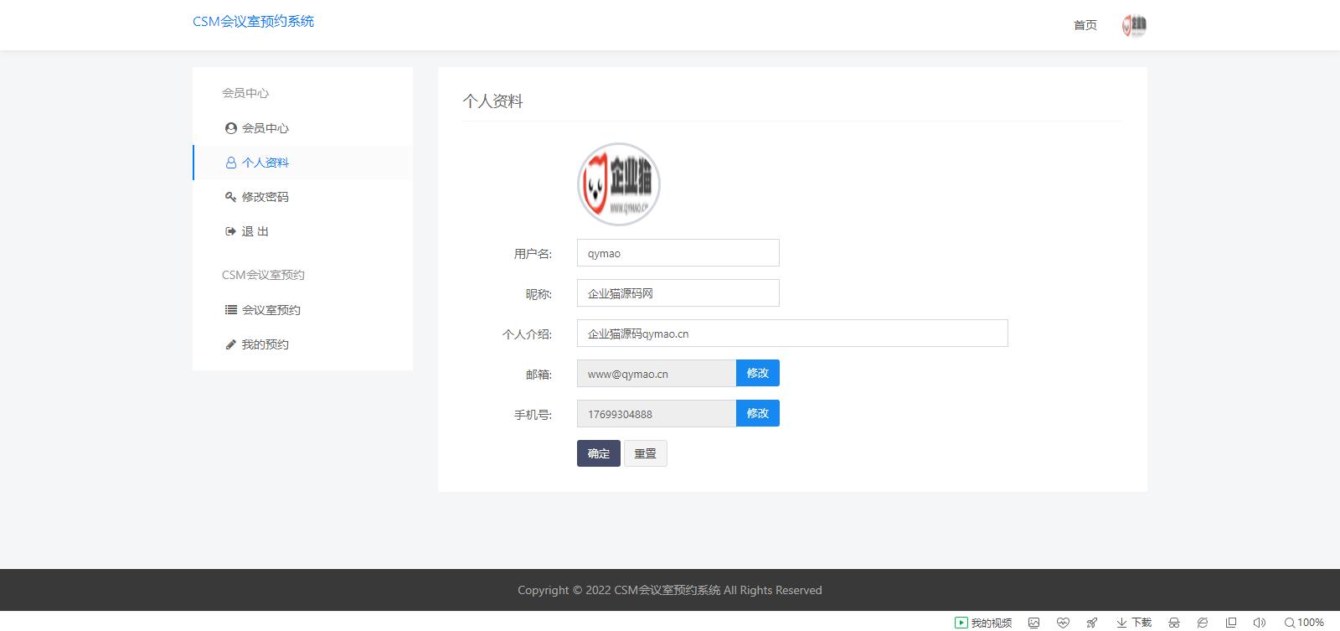The width and height of the screenshot is (1340, 631).
Task: Select 个人资料 in the sidebar
Action: [x=302, y=163]
